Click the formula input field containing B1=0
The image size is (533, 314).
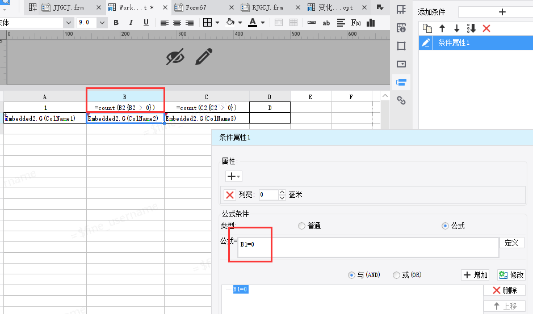point(368,247)
